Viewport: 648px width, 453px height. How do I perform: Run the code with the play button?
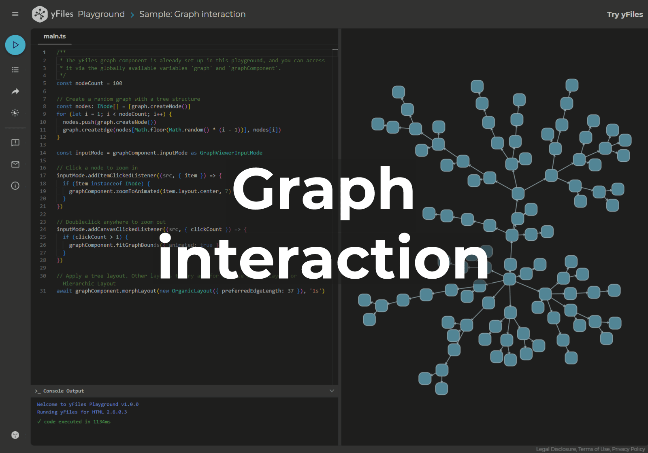tap(15, 45)
